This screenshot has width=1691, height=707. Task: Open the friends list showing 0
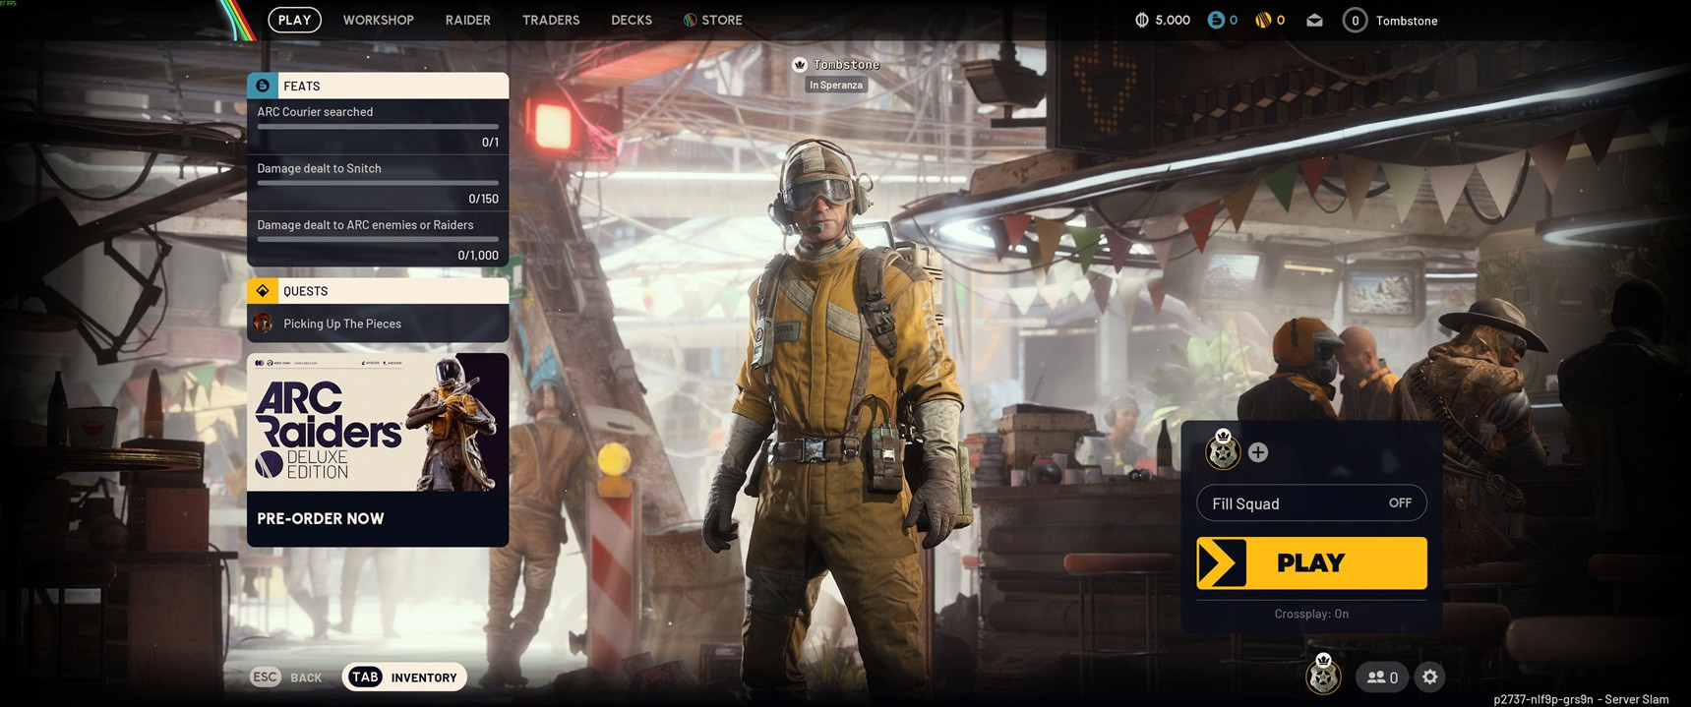point(1382,677)
